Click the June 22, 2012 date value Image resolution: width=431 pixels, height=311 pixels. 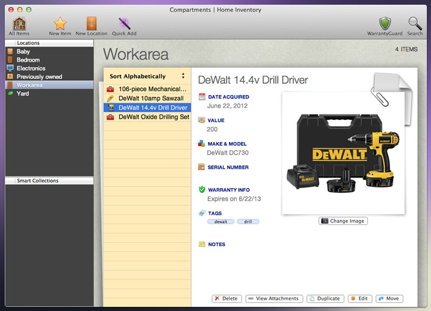click(227, 106)
